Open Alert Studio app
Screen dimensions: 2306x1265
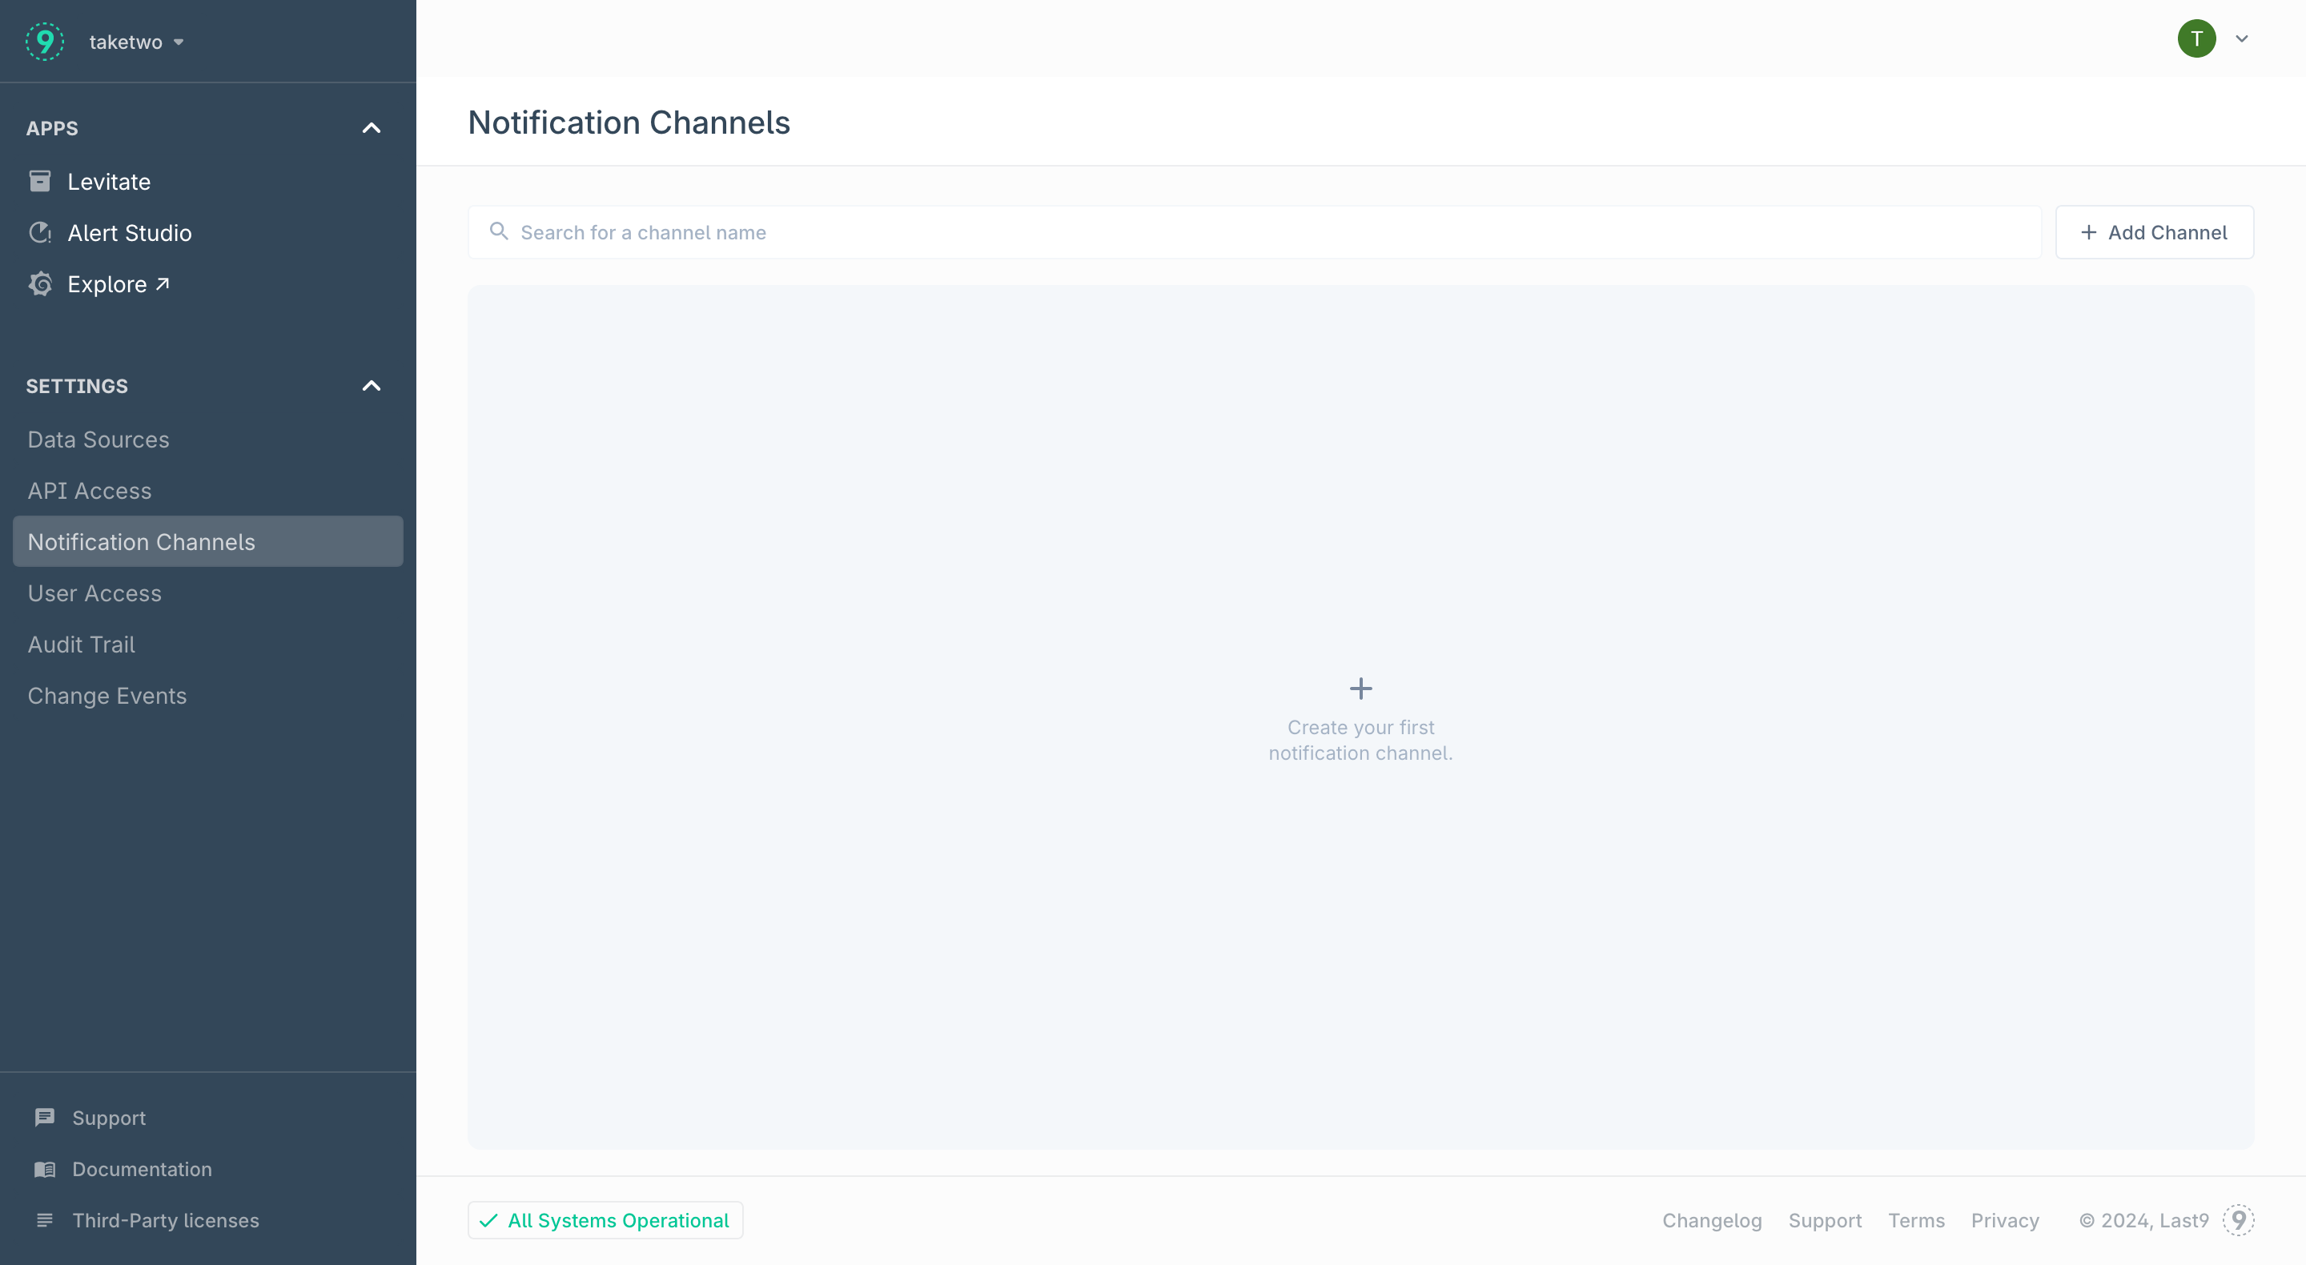point(131,232)
